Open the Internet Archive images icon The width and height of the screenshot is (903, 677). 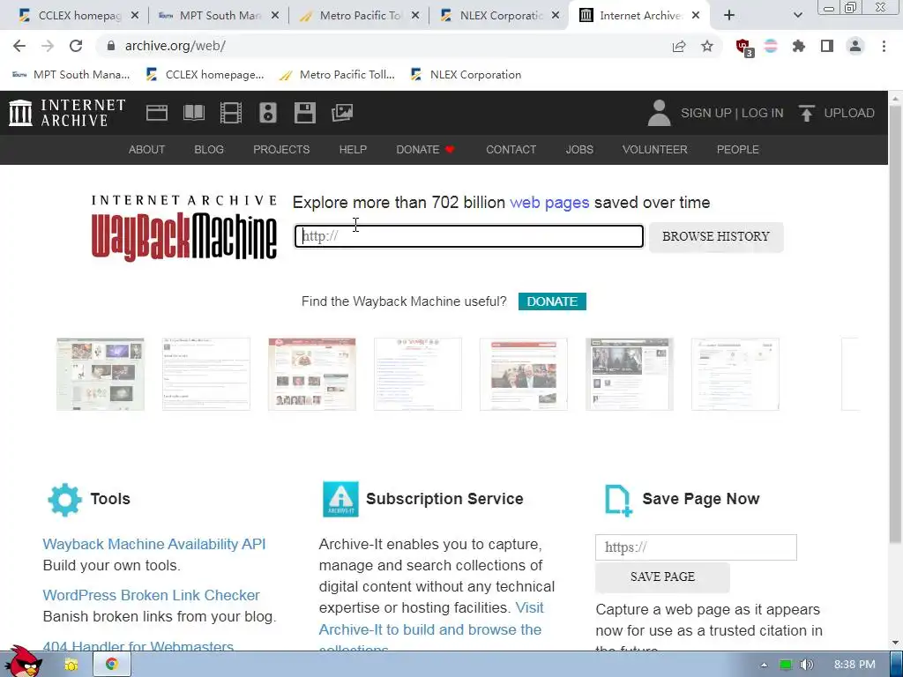pyautogui.click(x=342, y=113)
